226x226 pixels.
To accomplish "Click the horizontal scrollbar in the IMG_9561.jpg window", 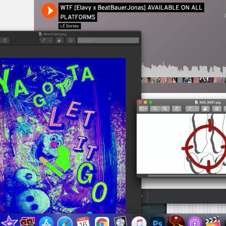I will coord(187,176).
